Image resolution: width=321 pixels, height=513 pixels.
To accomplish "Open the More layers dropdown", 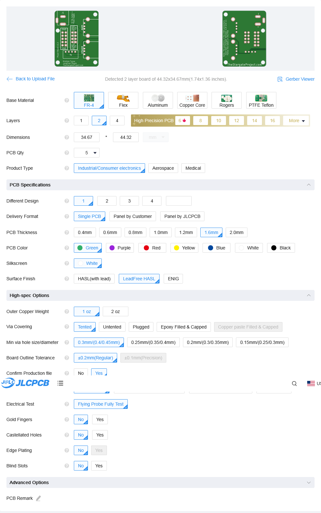I will click(296, 121).
